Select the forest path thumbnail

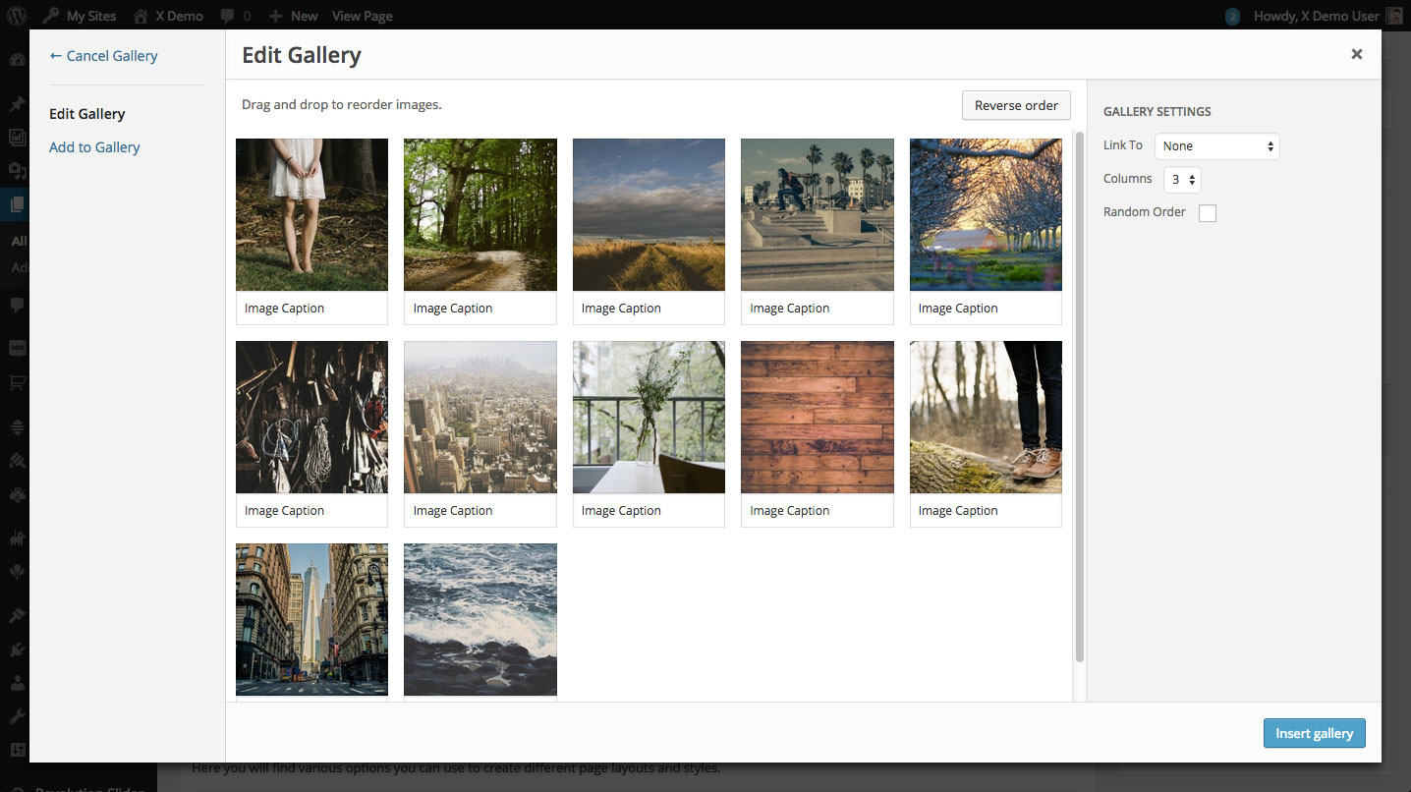point(480,214)
